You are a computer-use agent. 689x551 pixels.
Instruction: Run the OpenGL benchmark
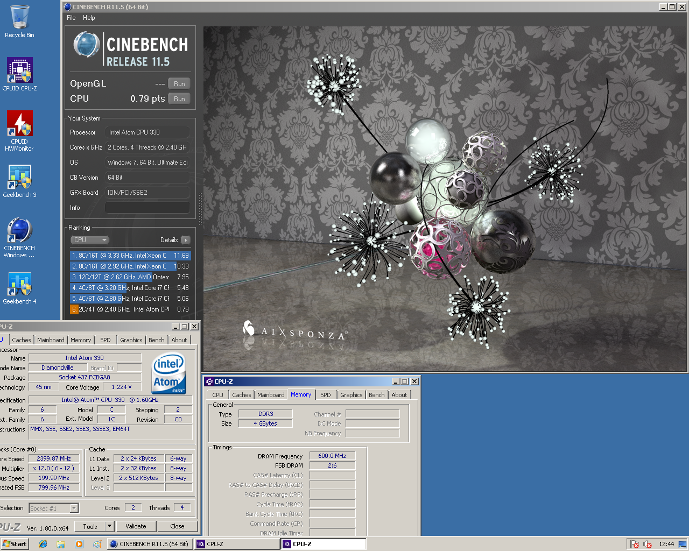point(179,84)
